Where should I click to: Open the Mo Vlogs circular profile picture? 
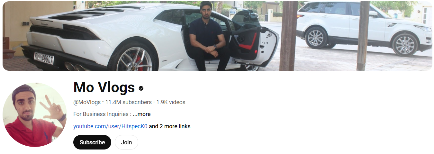pos(35,115)
